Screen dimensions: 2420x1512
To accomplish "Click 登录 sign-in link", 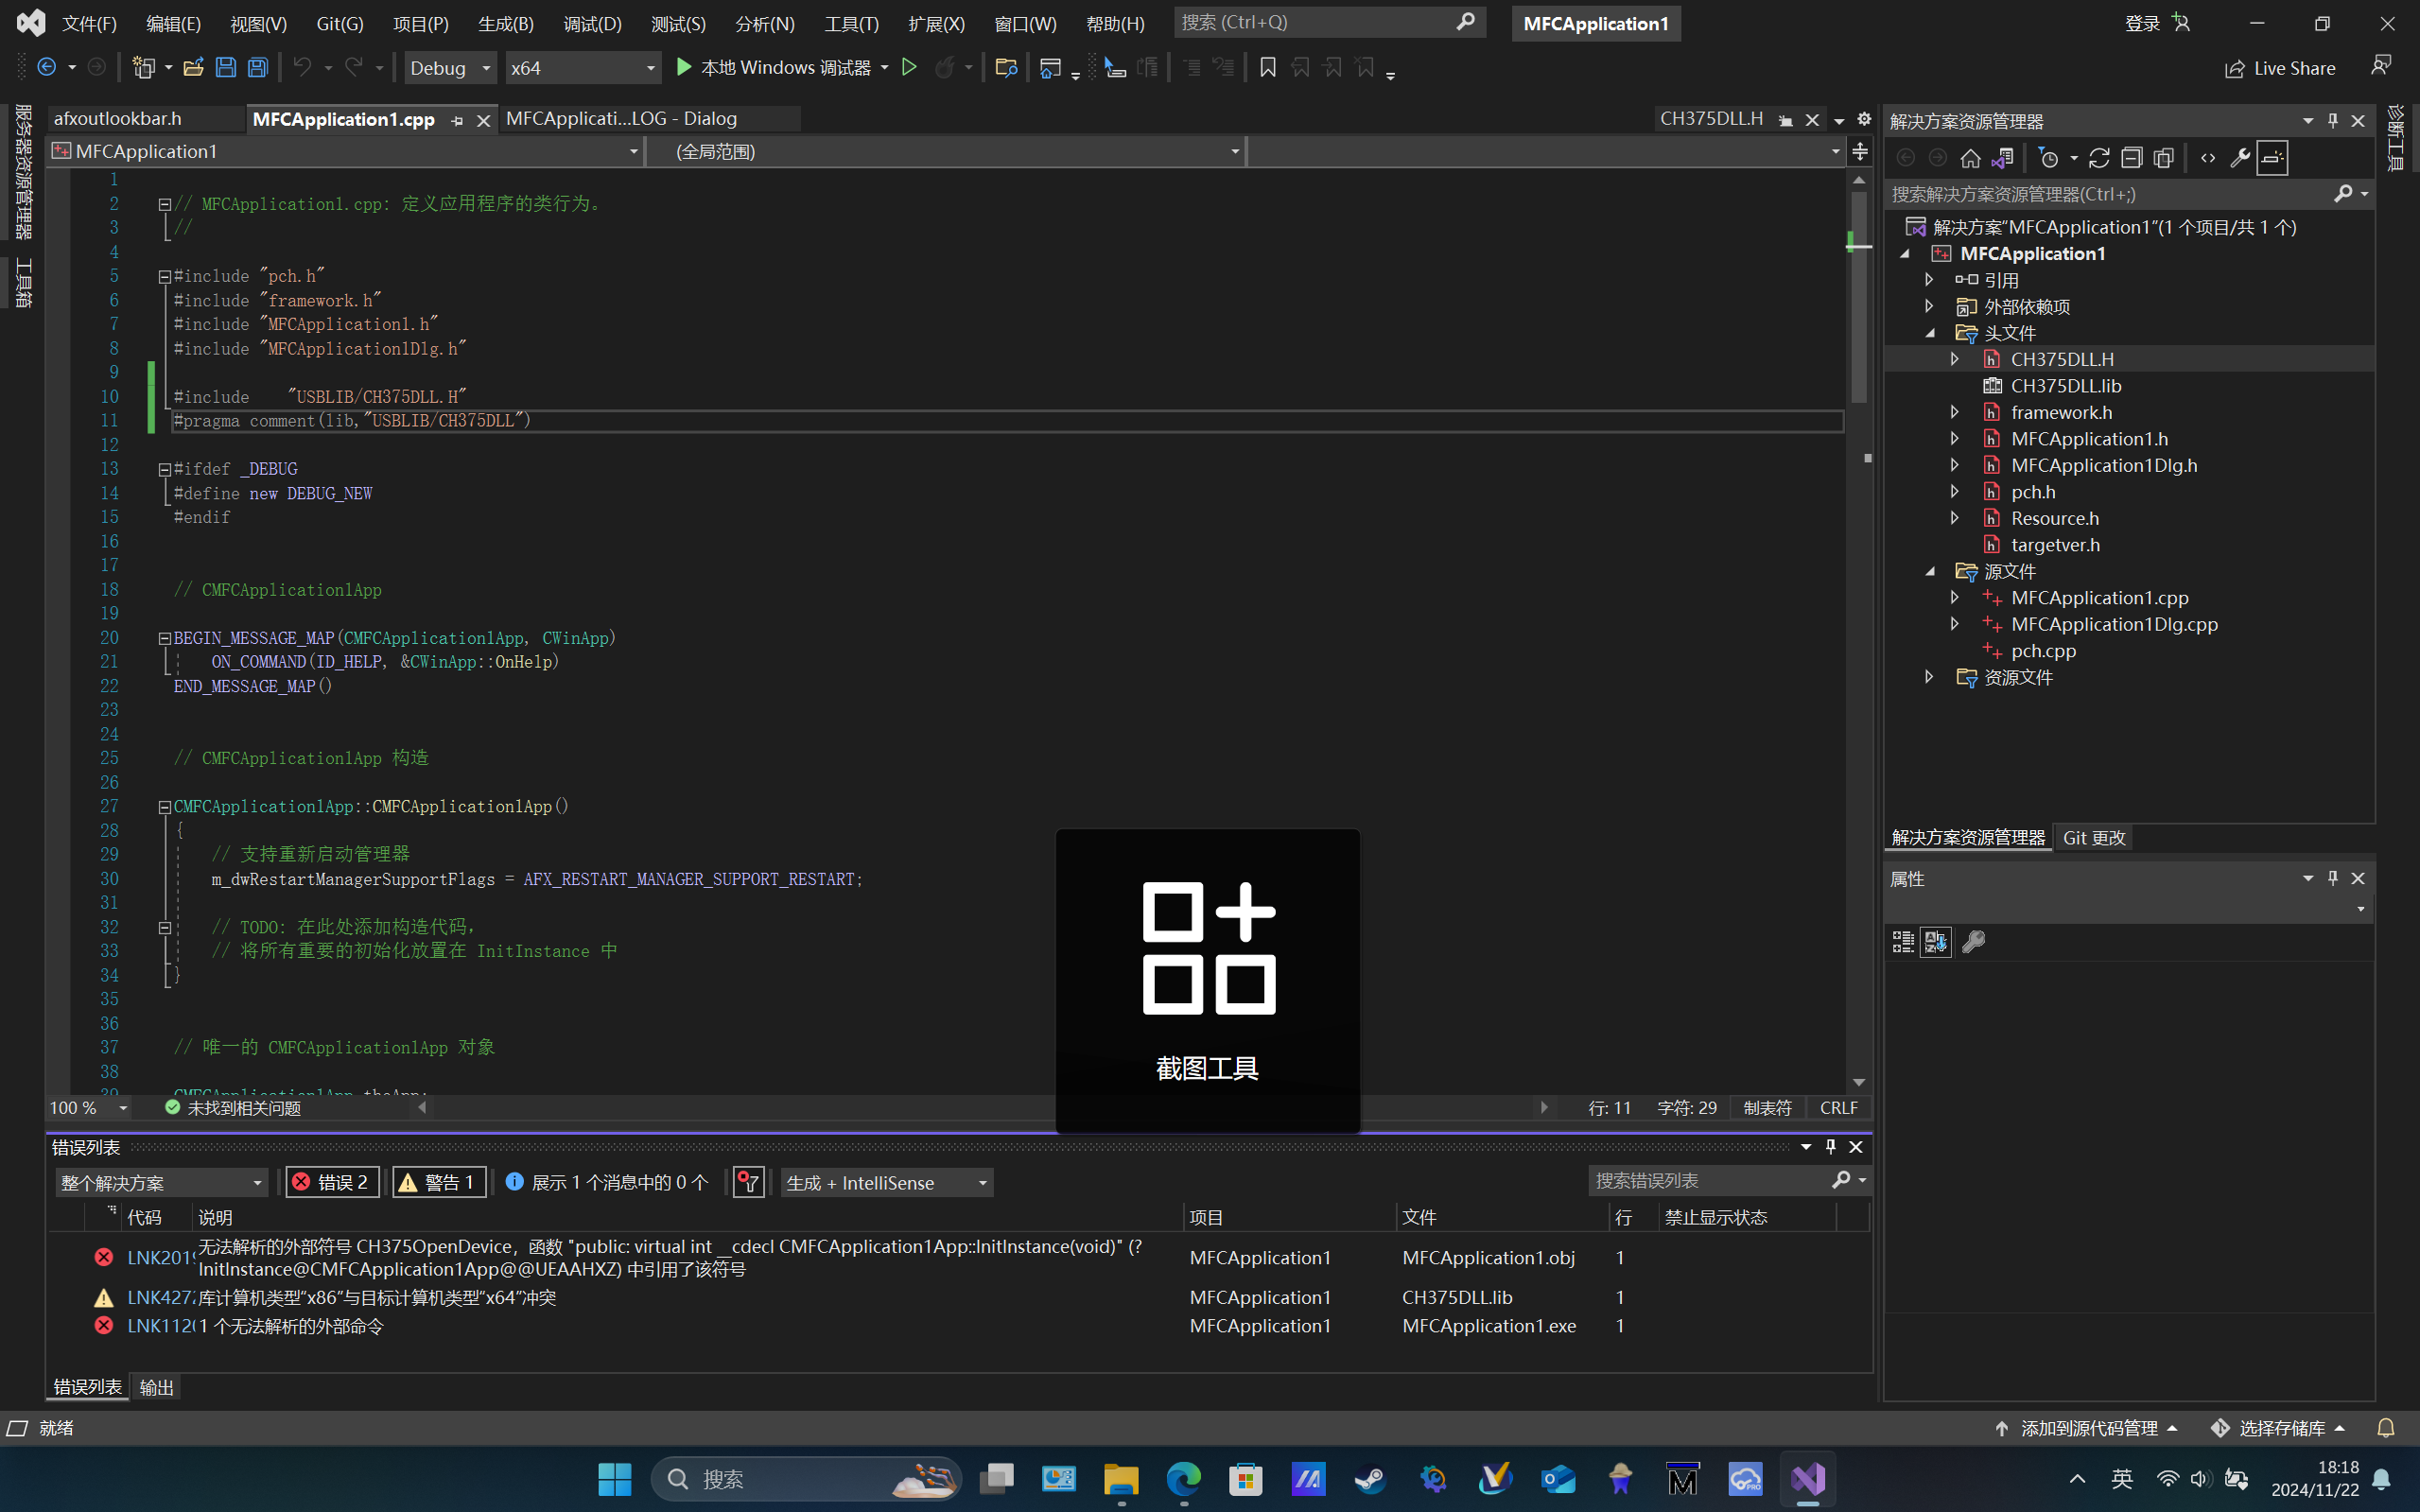I will pos(2142,23).
